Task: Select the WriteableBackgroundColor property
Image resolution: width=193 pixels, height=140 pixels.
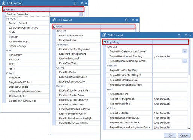Action: coord(25,92)
